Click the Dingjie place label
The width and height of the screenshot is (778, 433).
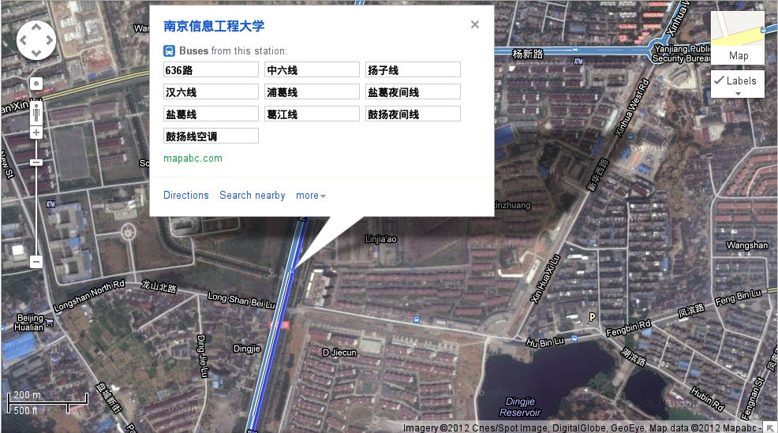pos(247,349)
